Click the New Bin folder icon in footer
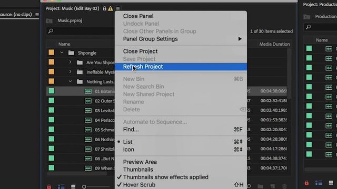 [260, 186]
